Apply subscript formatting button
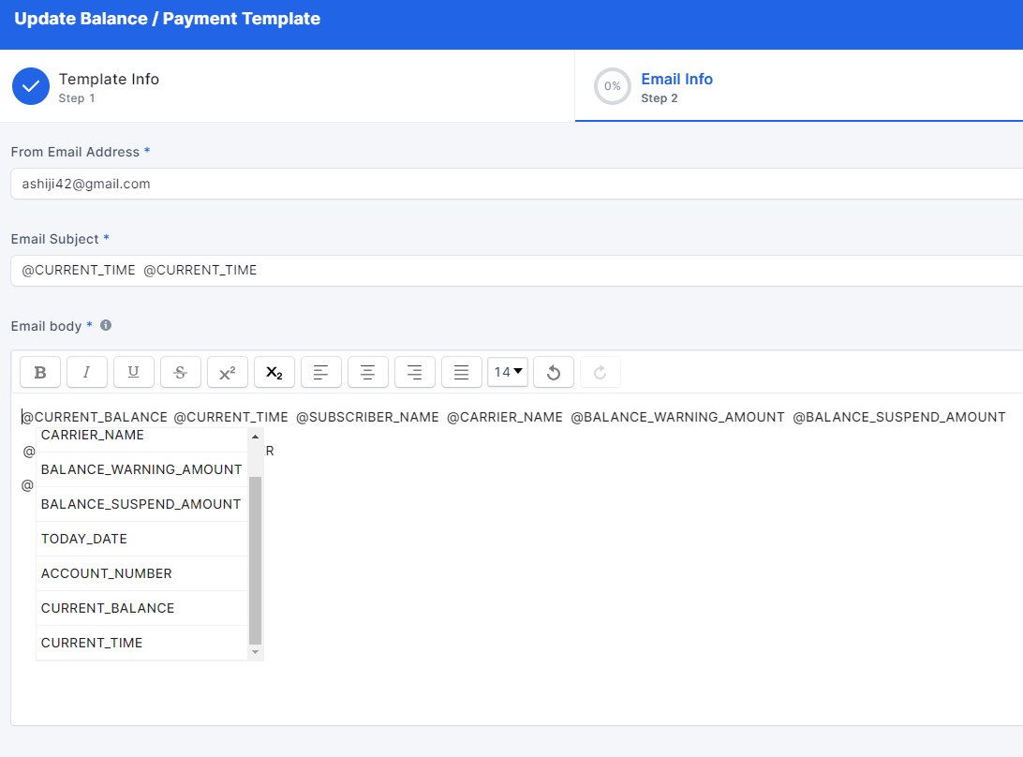Image resolution: width=1023 pixels, height=757 pixels. tap(274, 372)
